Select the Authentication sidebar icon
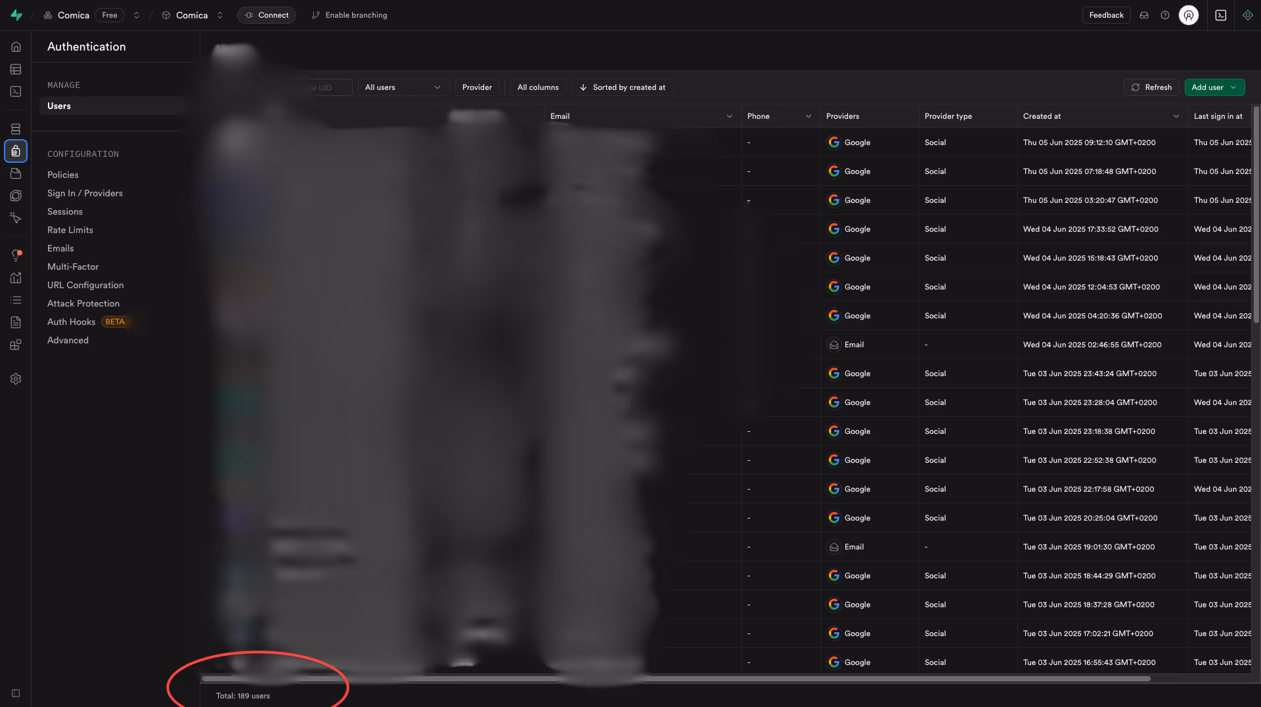This screenshot has width=1261, height=707. [x=16, y=151]
